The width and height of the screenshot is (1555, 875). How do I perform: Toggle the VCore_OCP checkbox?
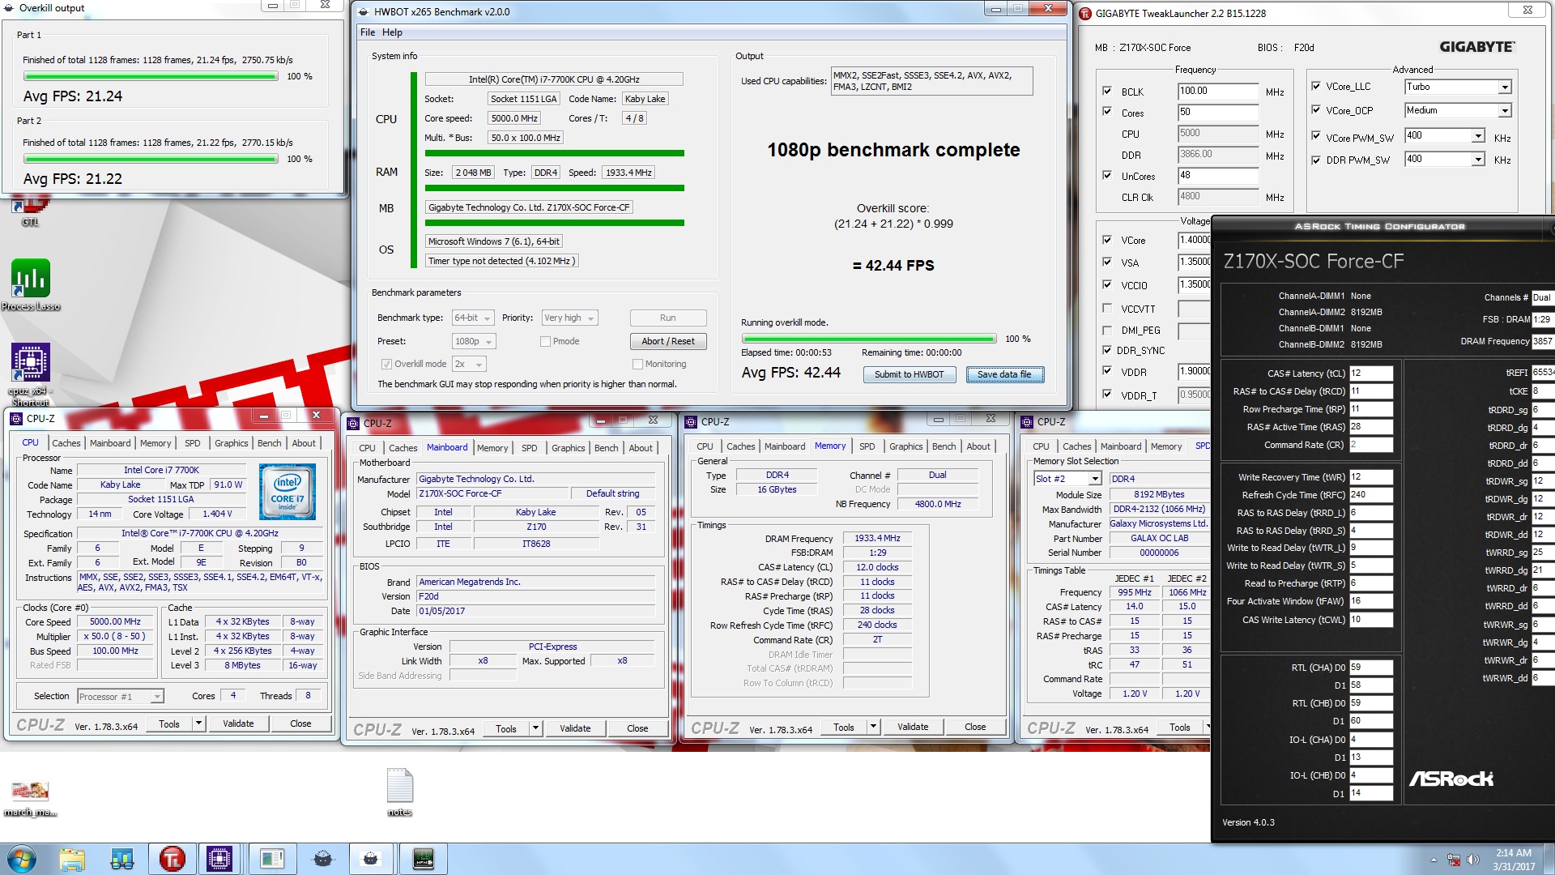point(1315,109)
